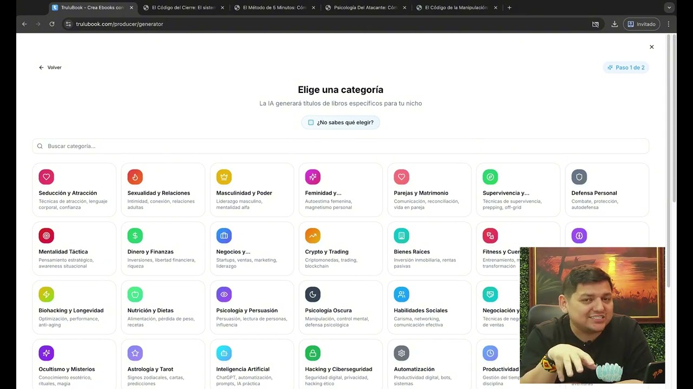Click the Volver back link
693x389 pixels.
50,68
